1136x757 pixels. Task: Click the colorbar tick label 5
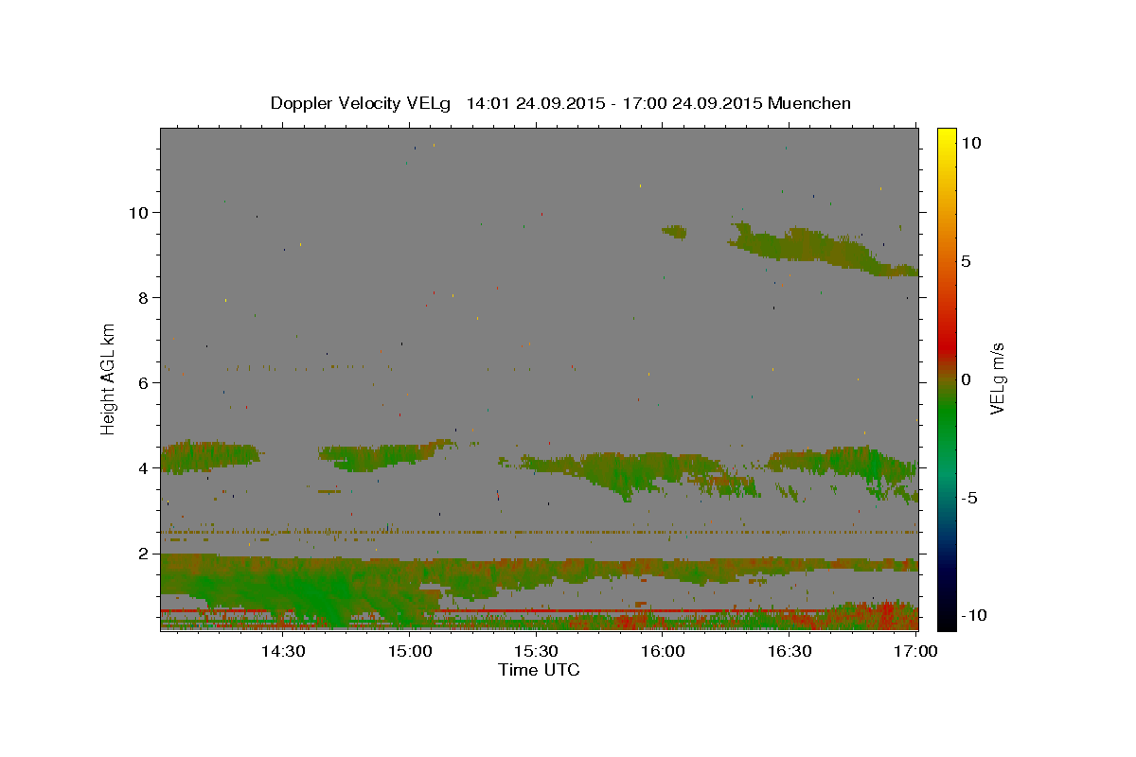click(x=965, y=261)
